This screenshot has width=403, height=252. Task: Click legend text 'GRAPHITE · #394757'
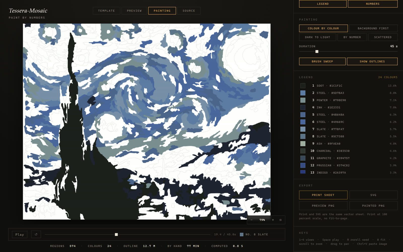[333, 158]
